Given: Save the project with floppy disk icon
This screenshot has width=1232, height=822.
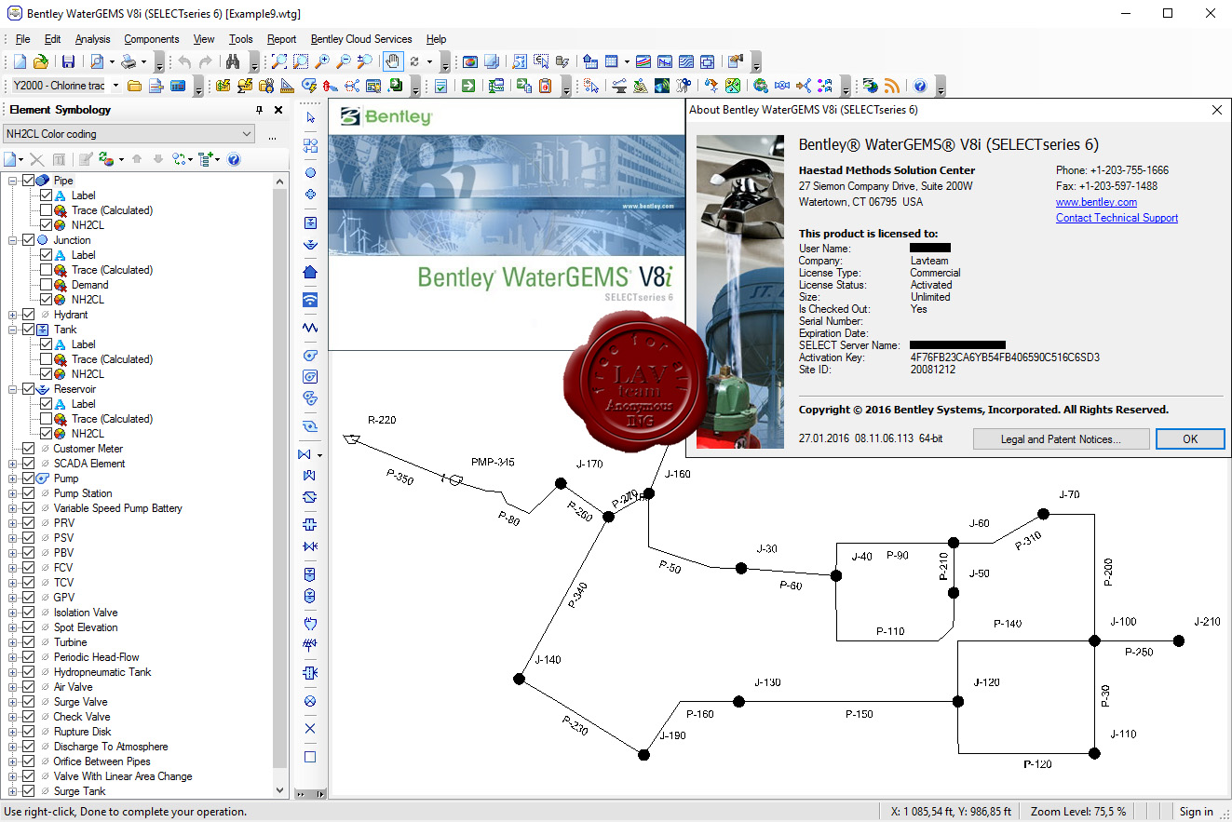Looking at the screenshot, I should coord(68,62).
